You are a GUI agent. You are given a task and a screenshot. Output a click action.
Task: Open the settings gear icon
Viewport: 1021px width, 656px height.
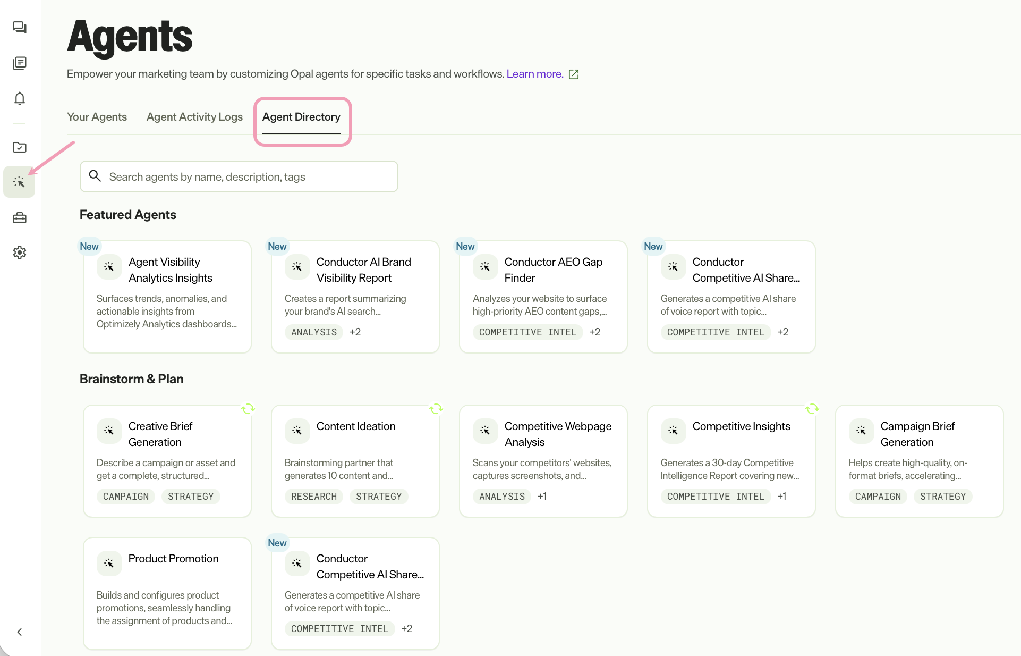tap(20, 253)
